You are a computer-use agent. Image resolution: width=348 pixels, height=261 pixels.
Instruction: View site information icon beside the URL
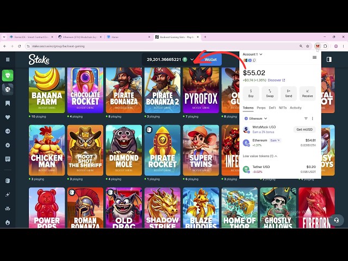point(28,46)
